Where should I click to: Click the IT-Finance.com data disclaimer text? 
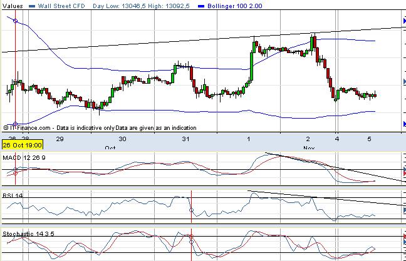[x=100, y=128]
